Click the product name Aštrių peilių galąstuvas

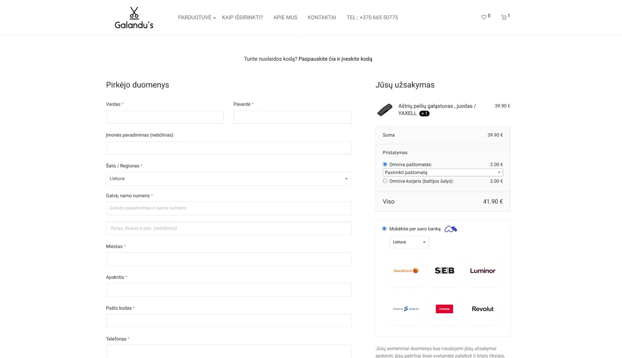tap(437, 110)
